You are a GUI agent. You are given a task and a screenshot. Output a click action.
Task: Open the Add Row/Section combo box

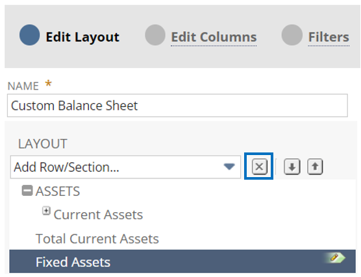[x=125, y=167]
